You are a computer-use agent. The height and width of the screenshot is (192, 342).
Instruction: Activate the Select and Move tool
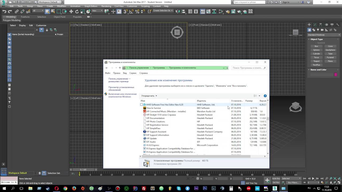(71, 11)
